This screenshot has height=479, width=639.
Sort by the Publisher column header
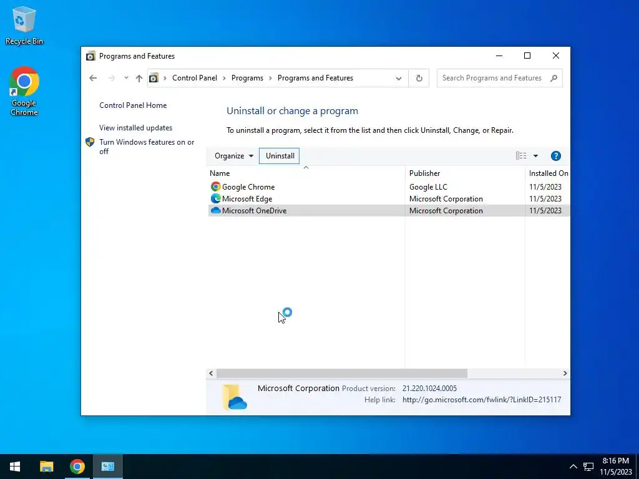(x=465, y=173)
